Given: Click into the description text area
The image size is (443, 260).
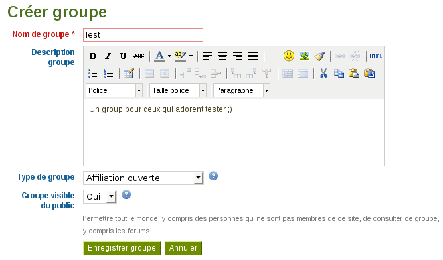Looking at the screenshot, I should click(x=234, y=133).
